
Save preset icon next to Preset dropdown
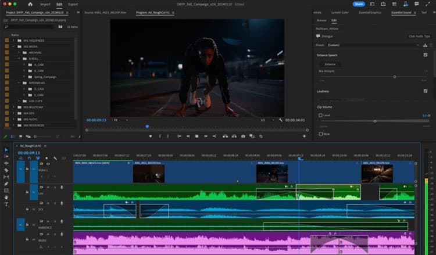[425, 45]
